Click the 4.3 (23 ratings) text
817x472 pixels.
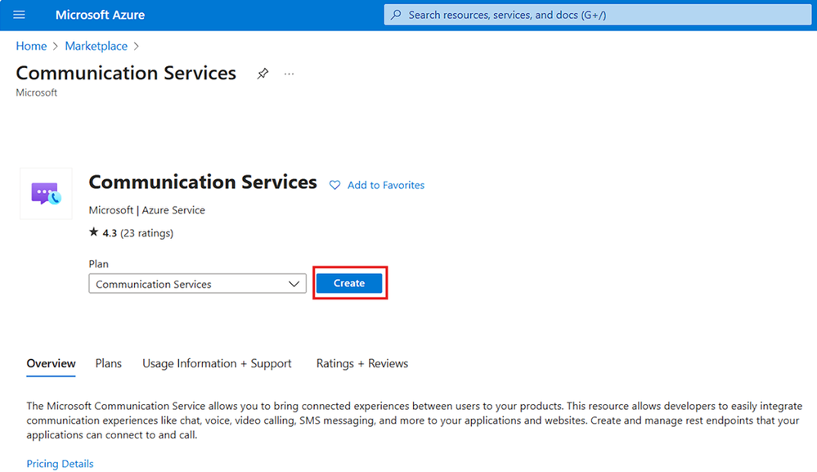138,233
